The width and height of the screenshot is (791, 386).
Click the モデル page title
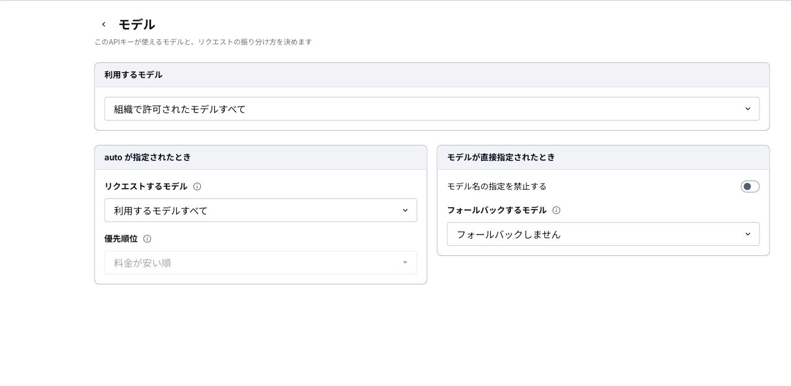coord(137,24)
